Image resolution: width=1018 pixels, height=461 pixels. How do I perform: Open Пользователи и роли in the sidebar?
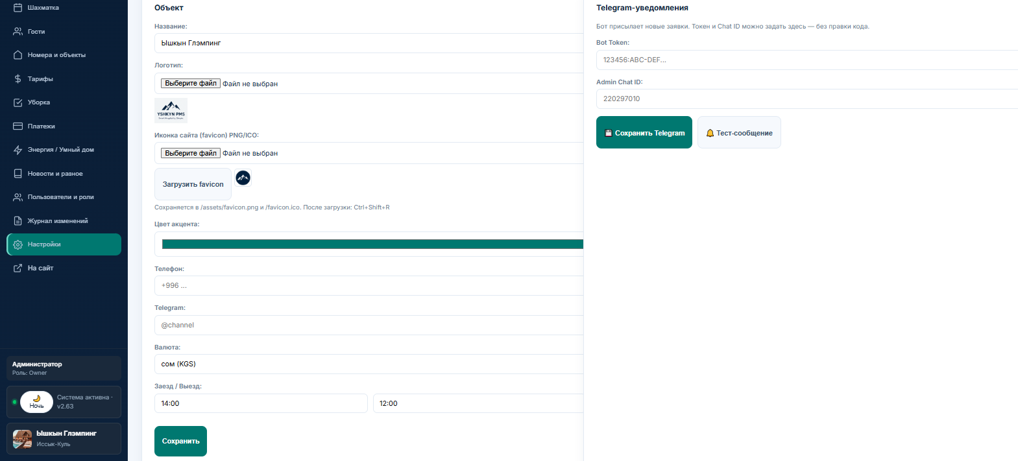[64, 197]
